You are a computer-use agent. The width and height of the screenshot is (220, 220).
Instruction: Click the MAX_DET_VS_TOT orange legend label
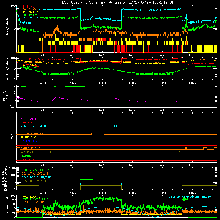click(x=34, y=202)
